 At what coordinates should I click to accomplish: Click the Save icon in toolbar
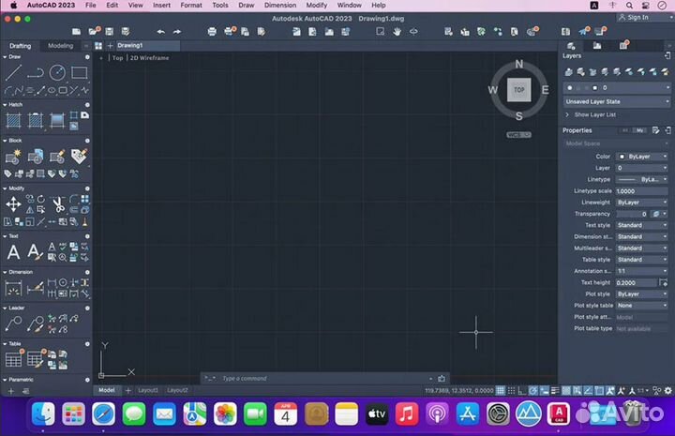pyautogui.click(x=110, y=32)
